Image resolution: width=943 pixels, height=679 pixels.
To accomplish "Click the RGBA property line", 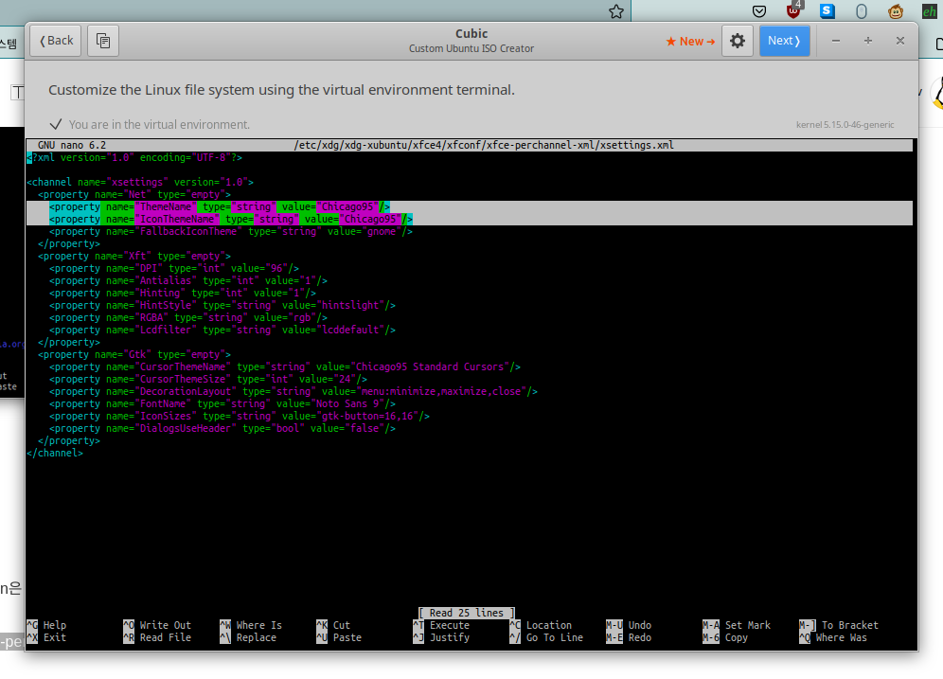I will pos(188,318).
